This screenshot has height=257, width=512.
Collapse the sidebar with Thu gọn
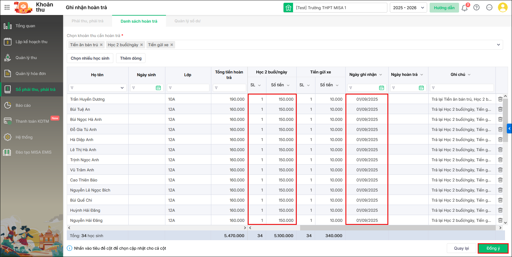(18, 250)
